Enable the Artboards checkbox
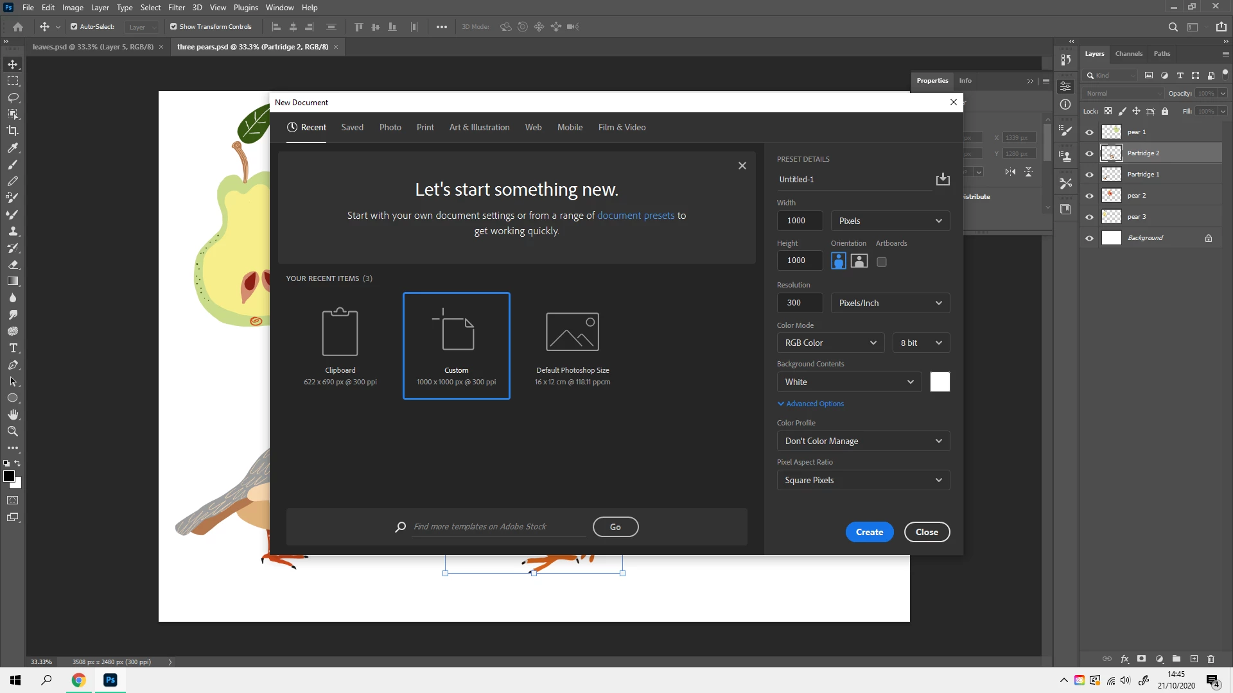1233x693 pixels. pos(882,262)
